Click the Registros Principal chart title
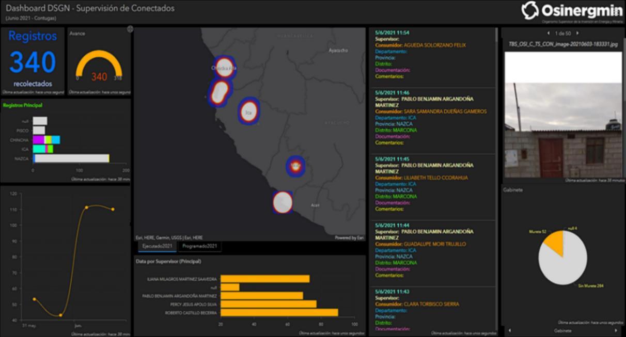The image size is (626, 337). 23,105
